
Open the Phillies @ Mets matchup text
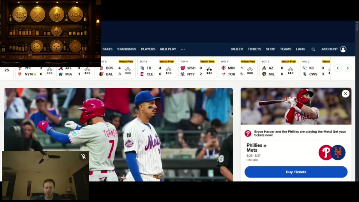point(256,148)
